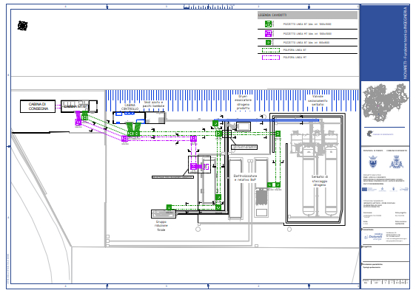Viewport: 416px width, 293px height.
Task: Click the POLIFORA LINEA MT legend text
Action: (295, 58)
